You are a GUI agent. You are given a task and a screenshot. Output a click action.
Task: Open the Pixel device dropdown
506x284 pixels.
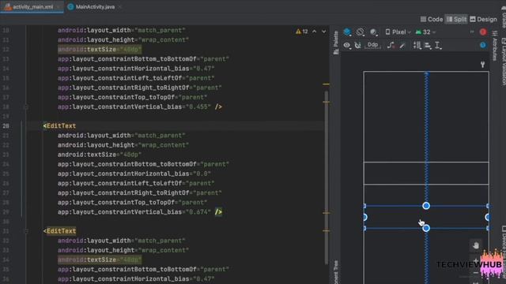point(398,32)
